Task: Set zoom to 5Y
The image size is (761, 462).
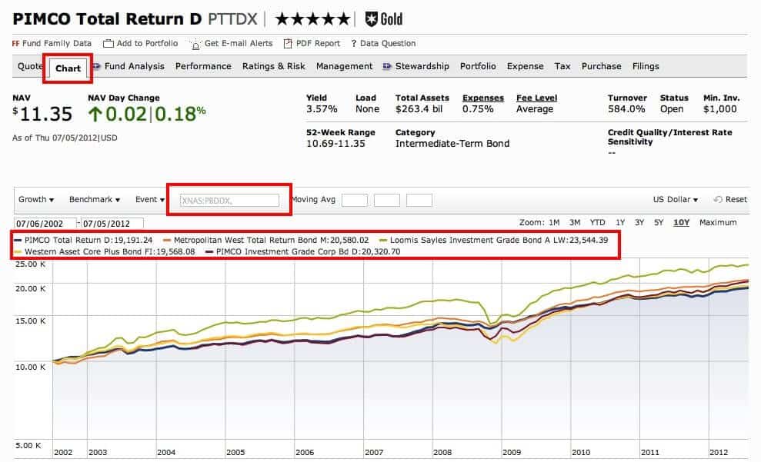Action: 659,222
